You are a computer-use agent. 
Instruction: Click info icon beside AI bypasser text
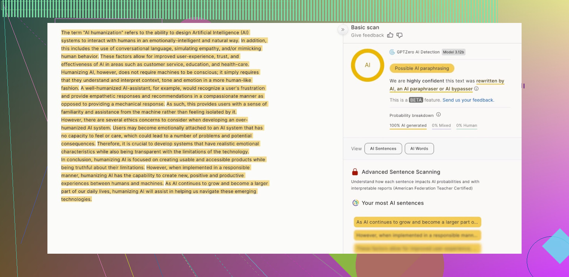click(476, 89)
